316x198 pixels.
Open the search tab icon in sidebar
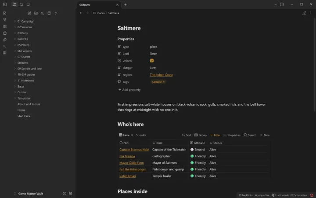(x=22, y=4)
